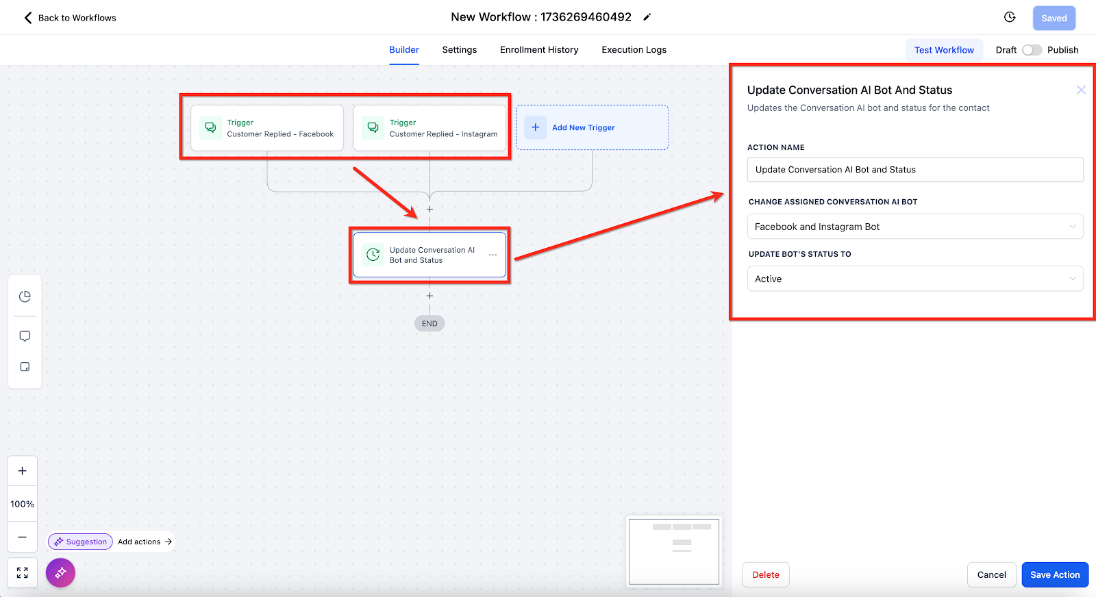Screen dimensions: 1096x597
Task: Click the 100% zoom level indicator
Action: pos(23,504)
